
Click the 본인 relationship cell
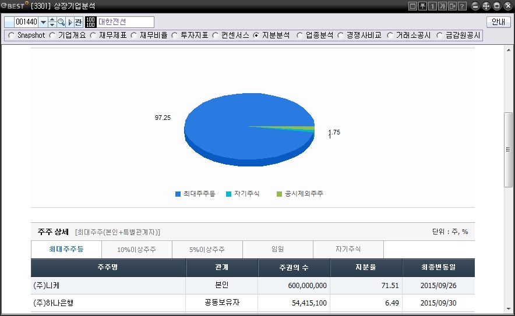click(x=222, y=286)
